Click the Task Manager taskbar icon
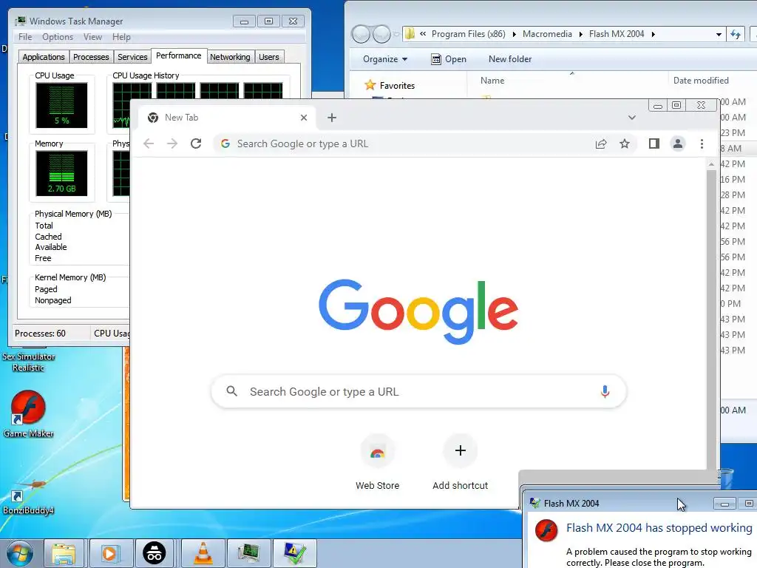Screen dimensions: 757x568 (x=248, y=553)
